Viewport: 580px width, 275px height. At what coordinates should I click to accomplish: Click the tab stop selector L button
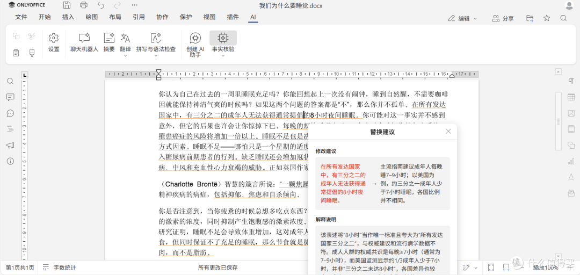point(25,76)
